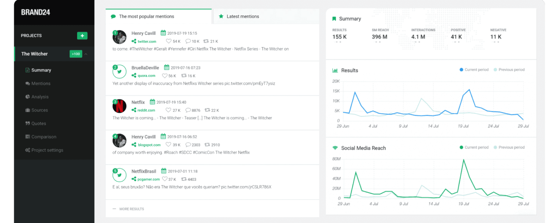Switch to the Latest mentions tab

point(242,16)
